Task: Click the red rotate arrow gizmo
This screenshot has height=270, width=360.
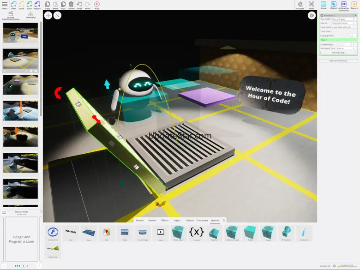Action: [x=58, y=93]
